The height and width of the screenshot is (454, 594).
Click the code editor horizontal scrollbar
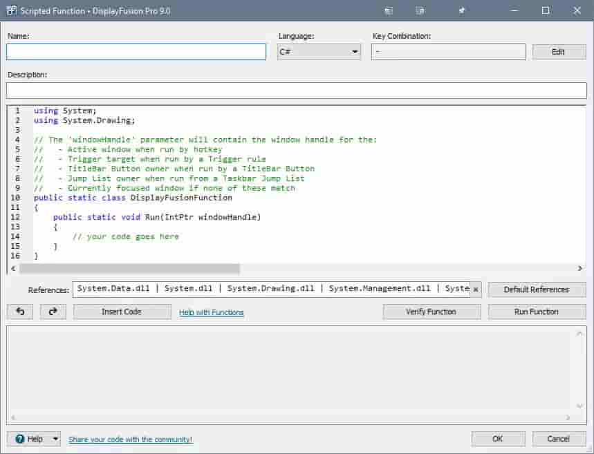pyautogui.click(x=130, y=268)
